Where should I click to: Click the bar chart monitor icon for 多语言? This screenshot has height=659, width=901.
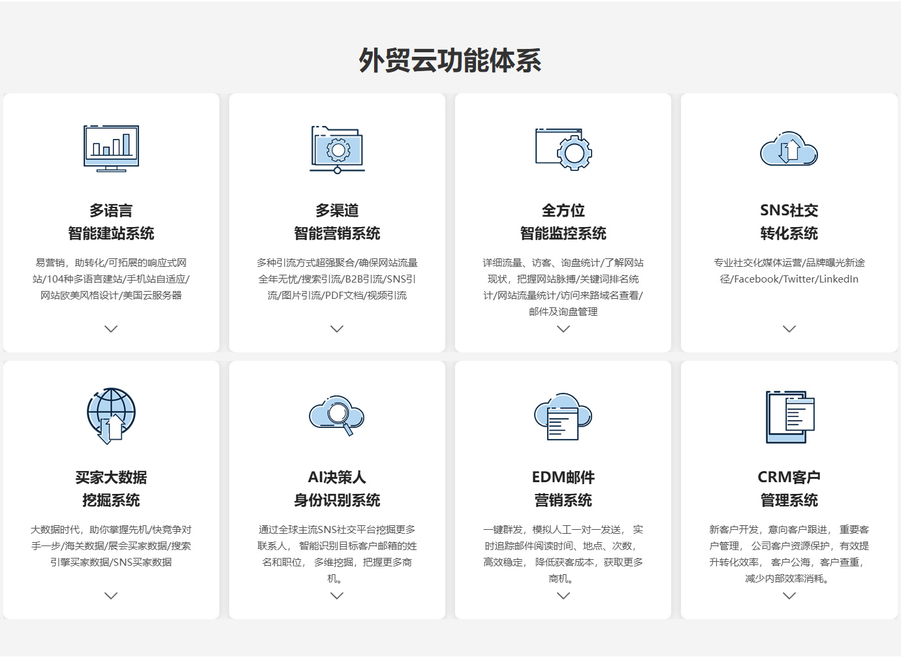[x=111, y=149]
